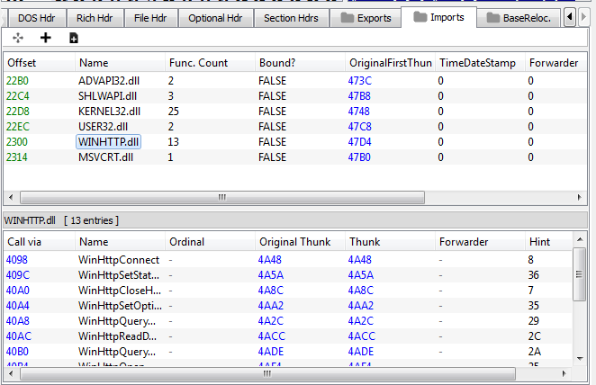Image resolution: width=596 pixels, height=385 pixels.
Task: Switch to the Optional Hdr tab
Action: tap(215, 18)
